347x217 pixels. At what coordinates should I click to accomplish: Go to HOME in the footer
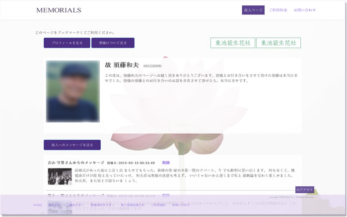(x=37, y=205)
